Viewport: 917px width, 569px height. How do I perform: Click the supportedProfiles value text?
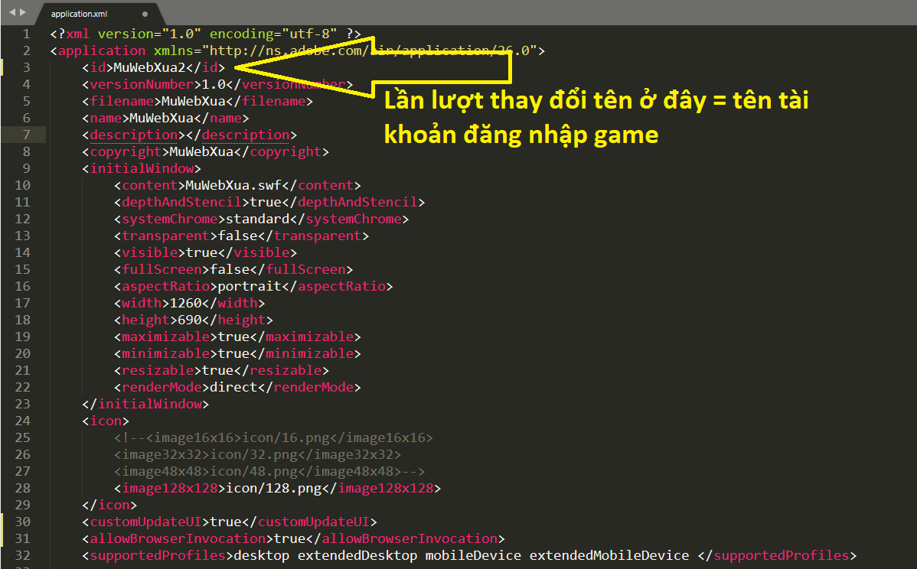[465, 555]
